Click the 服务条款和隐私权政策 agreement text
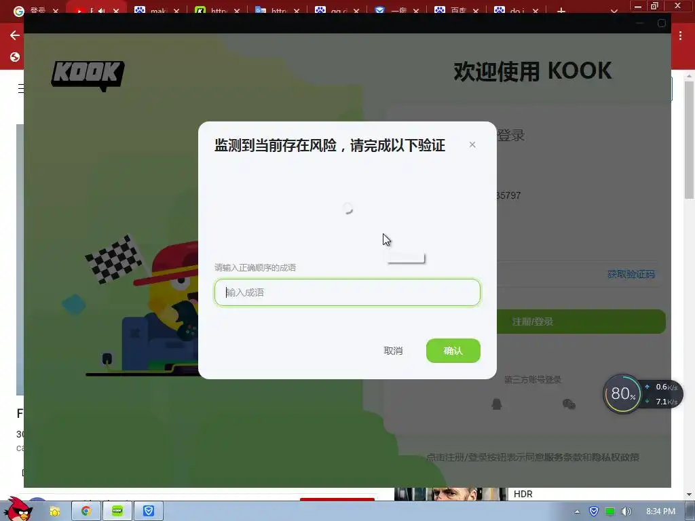The width and height of the screenshot is (695, 521). pyautogui.click(x=591, y=457)
